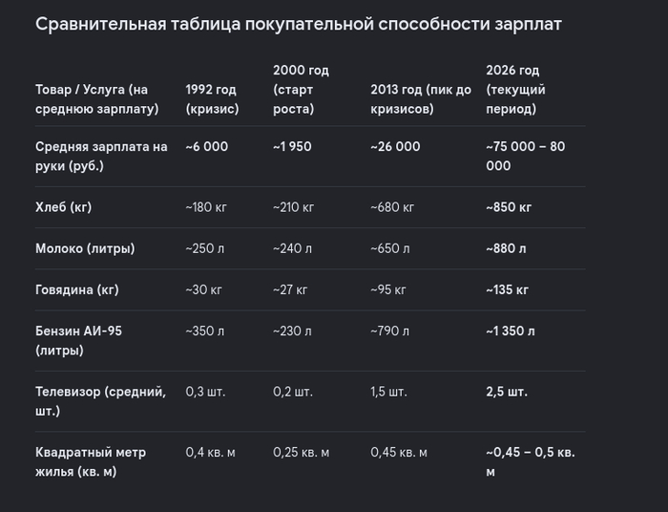Click the '2013 год (пик до кризисов)' header
This screenshot has width=668, height=512.
421,99
